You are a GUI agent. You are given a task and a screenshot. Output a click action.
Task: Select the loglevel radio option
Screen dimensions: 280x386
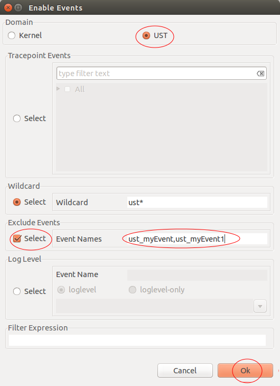(61, 290)
